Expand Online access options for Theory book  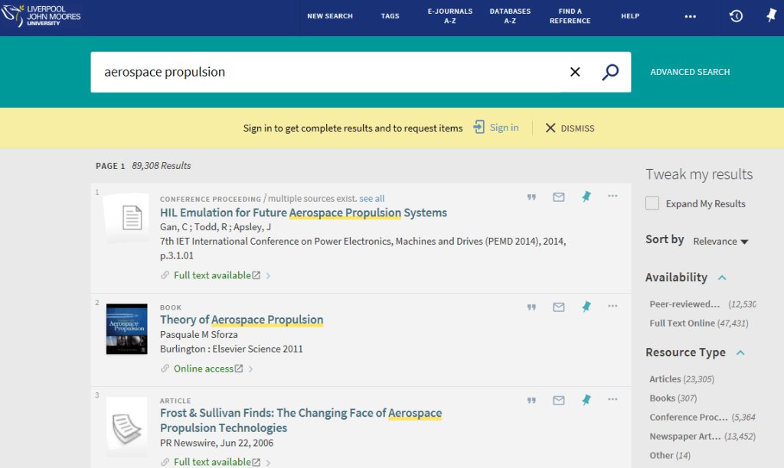coord(250,369)
